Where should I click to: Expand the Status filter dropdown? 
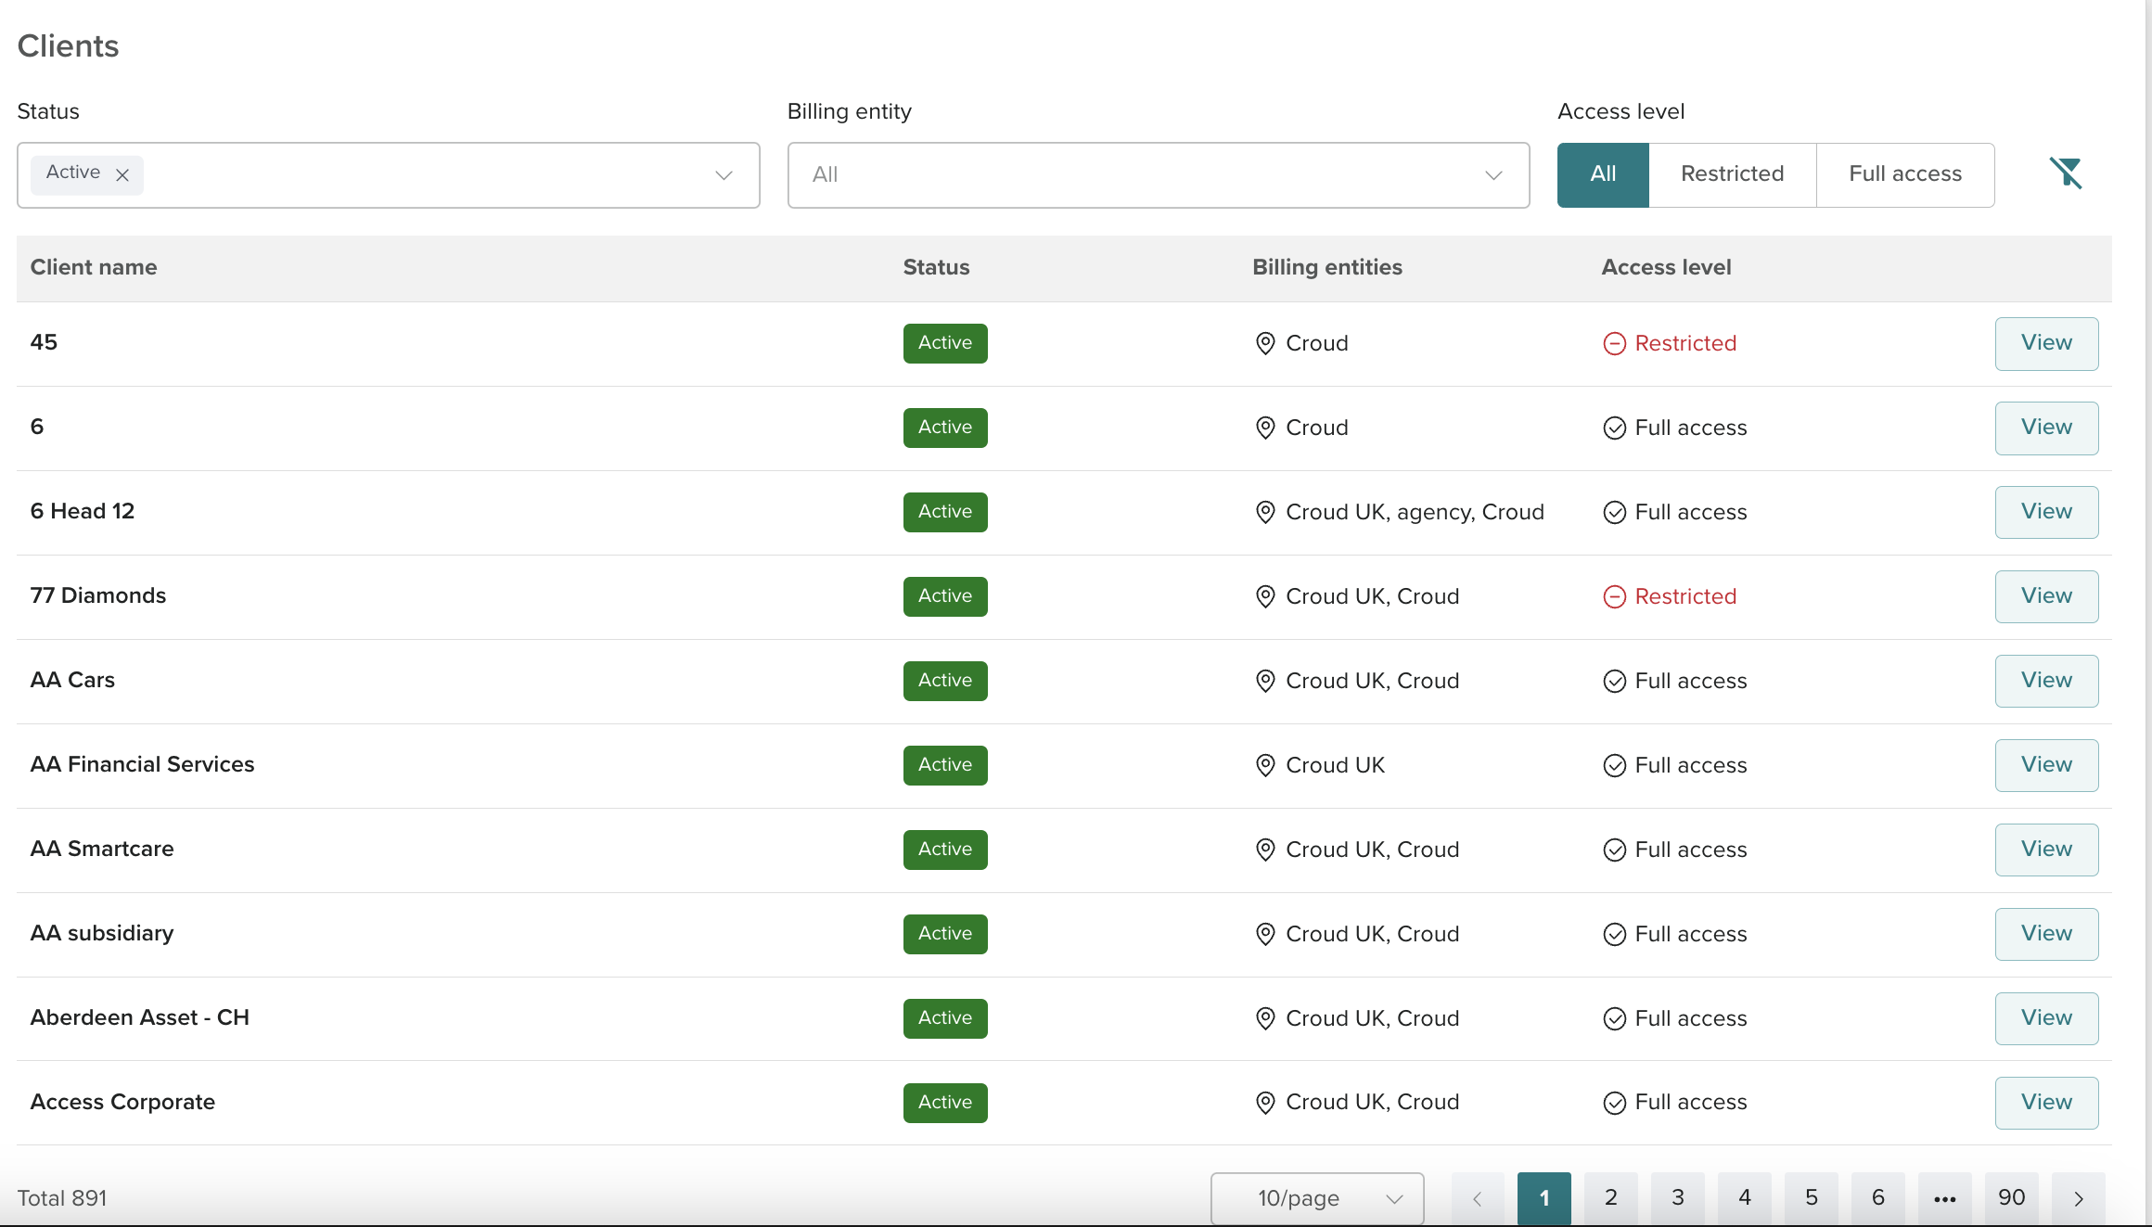pos(724,175)
